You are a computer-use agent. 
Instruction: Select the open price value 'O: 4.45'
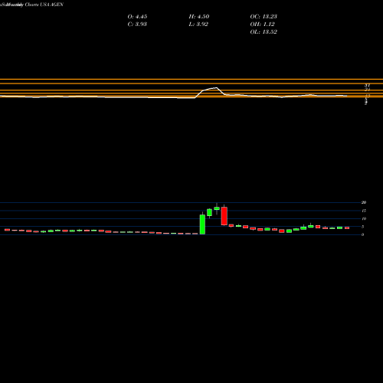(137, 17)
